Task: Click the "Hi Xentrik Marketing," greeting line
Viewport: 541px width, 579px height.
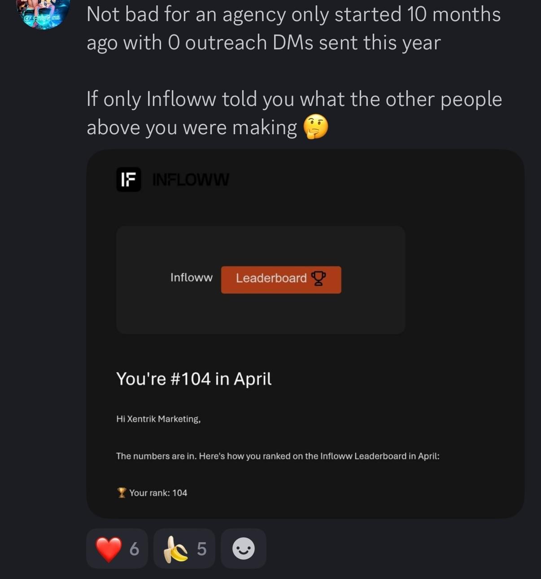Action: tap(158, 419)
